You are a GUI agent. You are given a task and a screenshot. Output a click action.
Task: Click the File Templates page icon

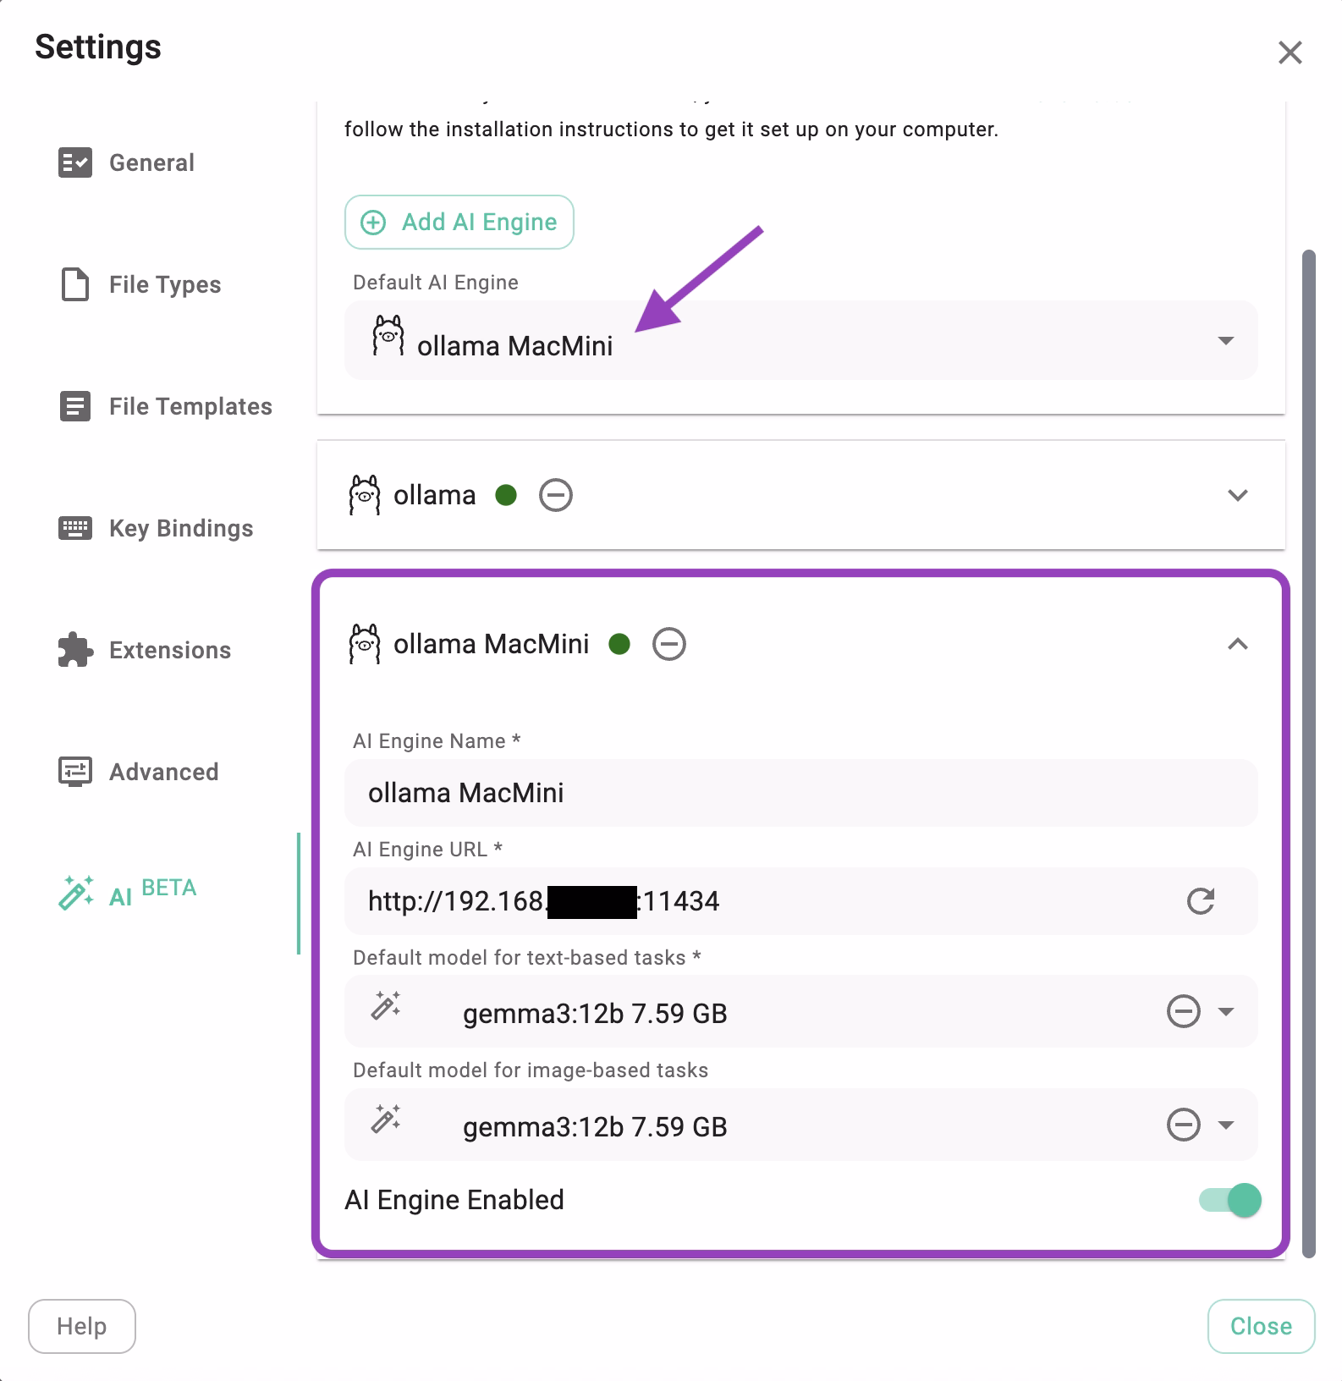[x=75, y=406]
